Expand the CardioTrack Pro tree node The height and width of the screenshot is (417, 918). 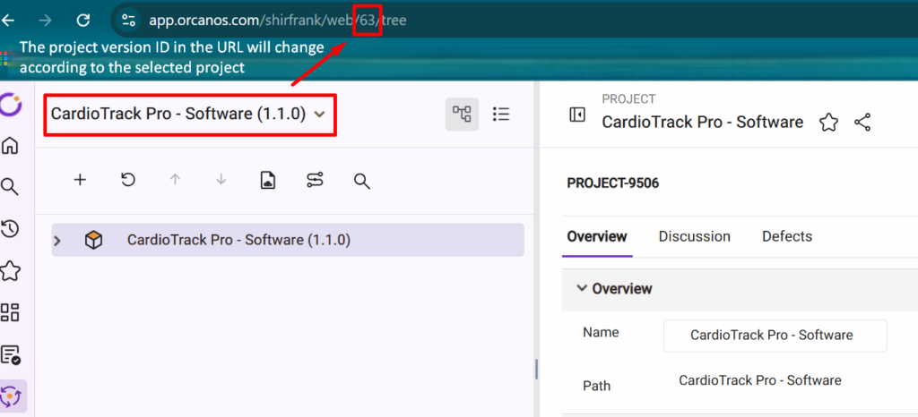58,241
